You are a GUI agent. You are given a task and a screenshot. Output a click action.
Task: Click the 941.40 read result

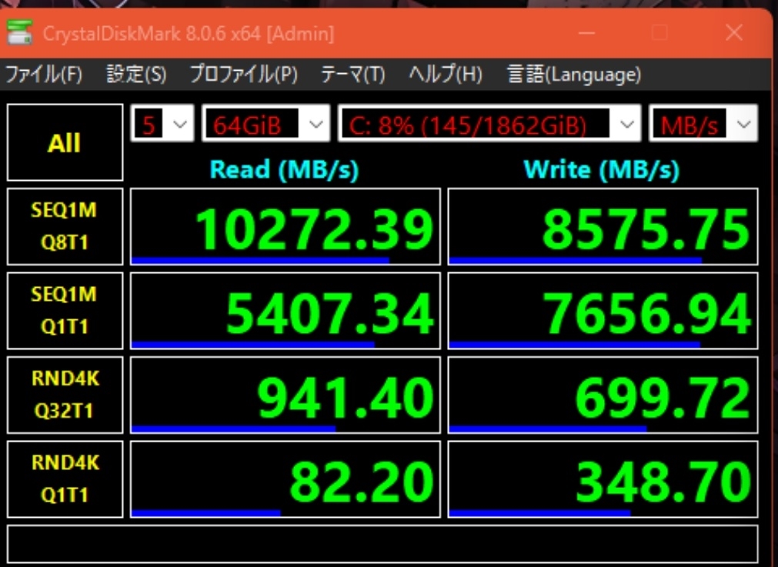285,395
